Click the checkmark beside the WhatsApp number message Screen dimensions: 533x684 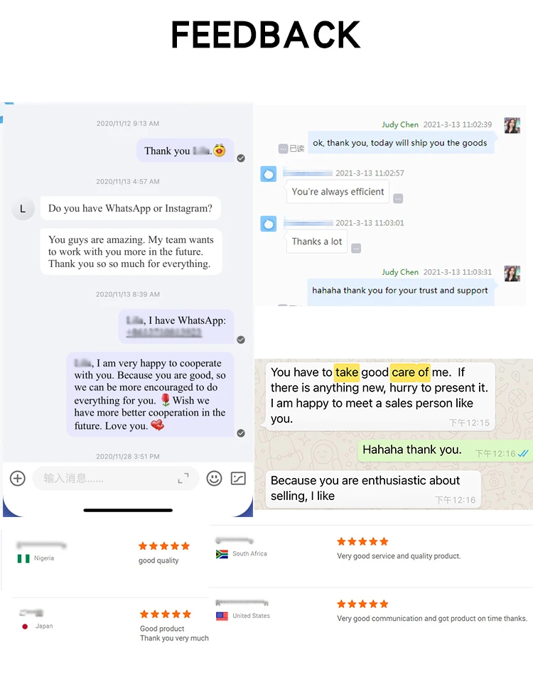pyautogui.click(x=241, y=340)
